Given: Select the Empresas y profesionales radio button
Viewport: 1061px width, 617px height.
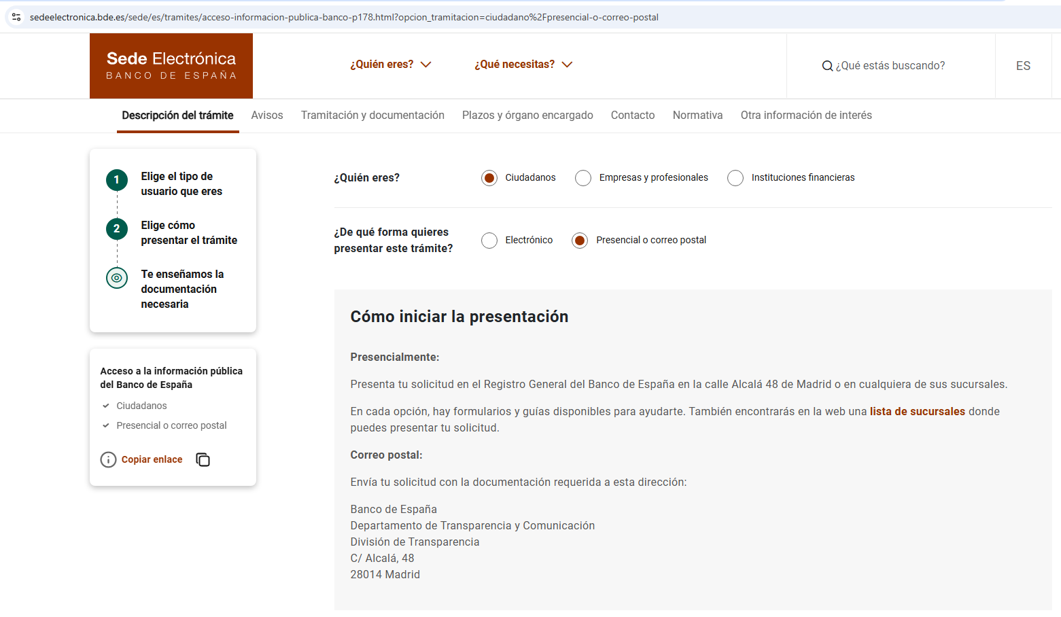Looking at the screenshot, I should (x=583, y=177).
